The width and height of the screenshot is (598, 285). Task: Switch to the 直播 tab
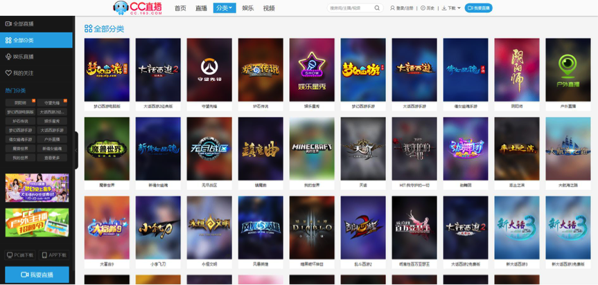(x=201, y=8)
